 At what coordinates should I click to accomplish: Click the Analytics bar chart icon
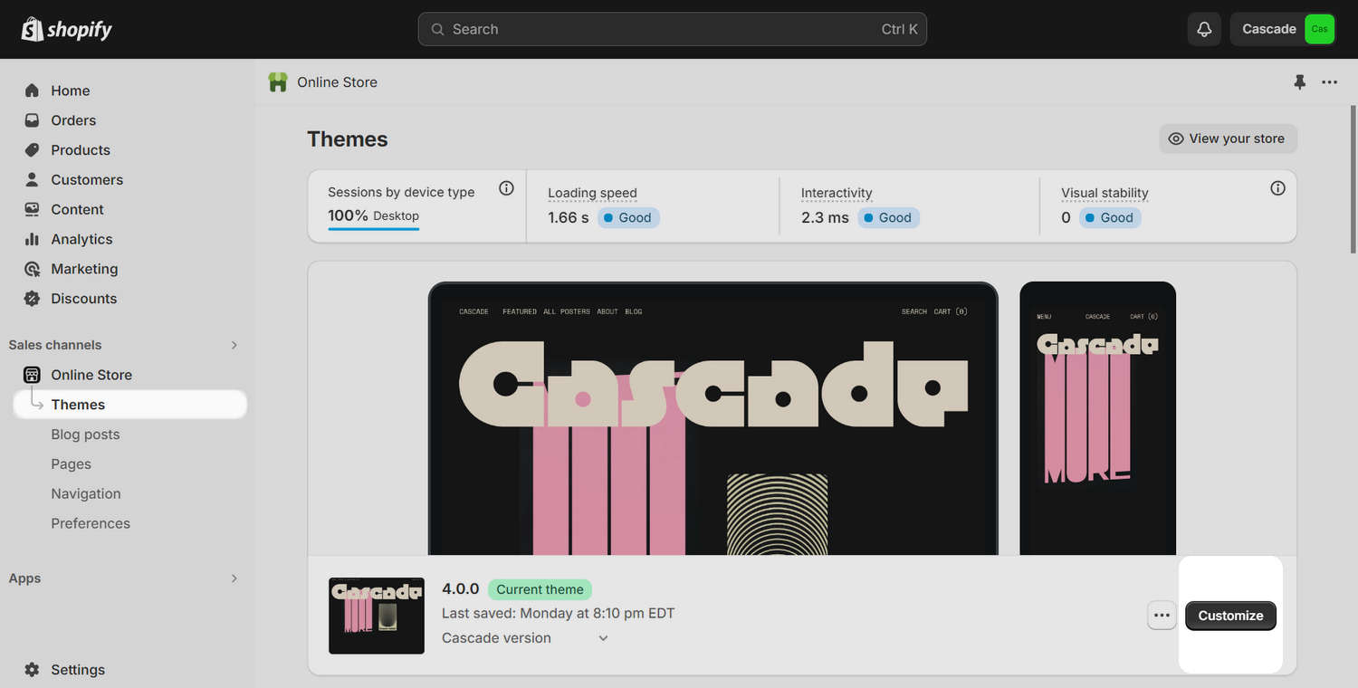point(32,239)
